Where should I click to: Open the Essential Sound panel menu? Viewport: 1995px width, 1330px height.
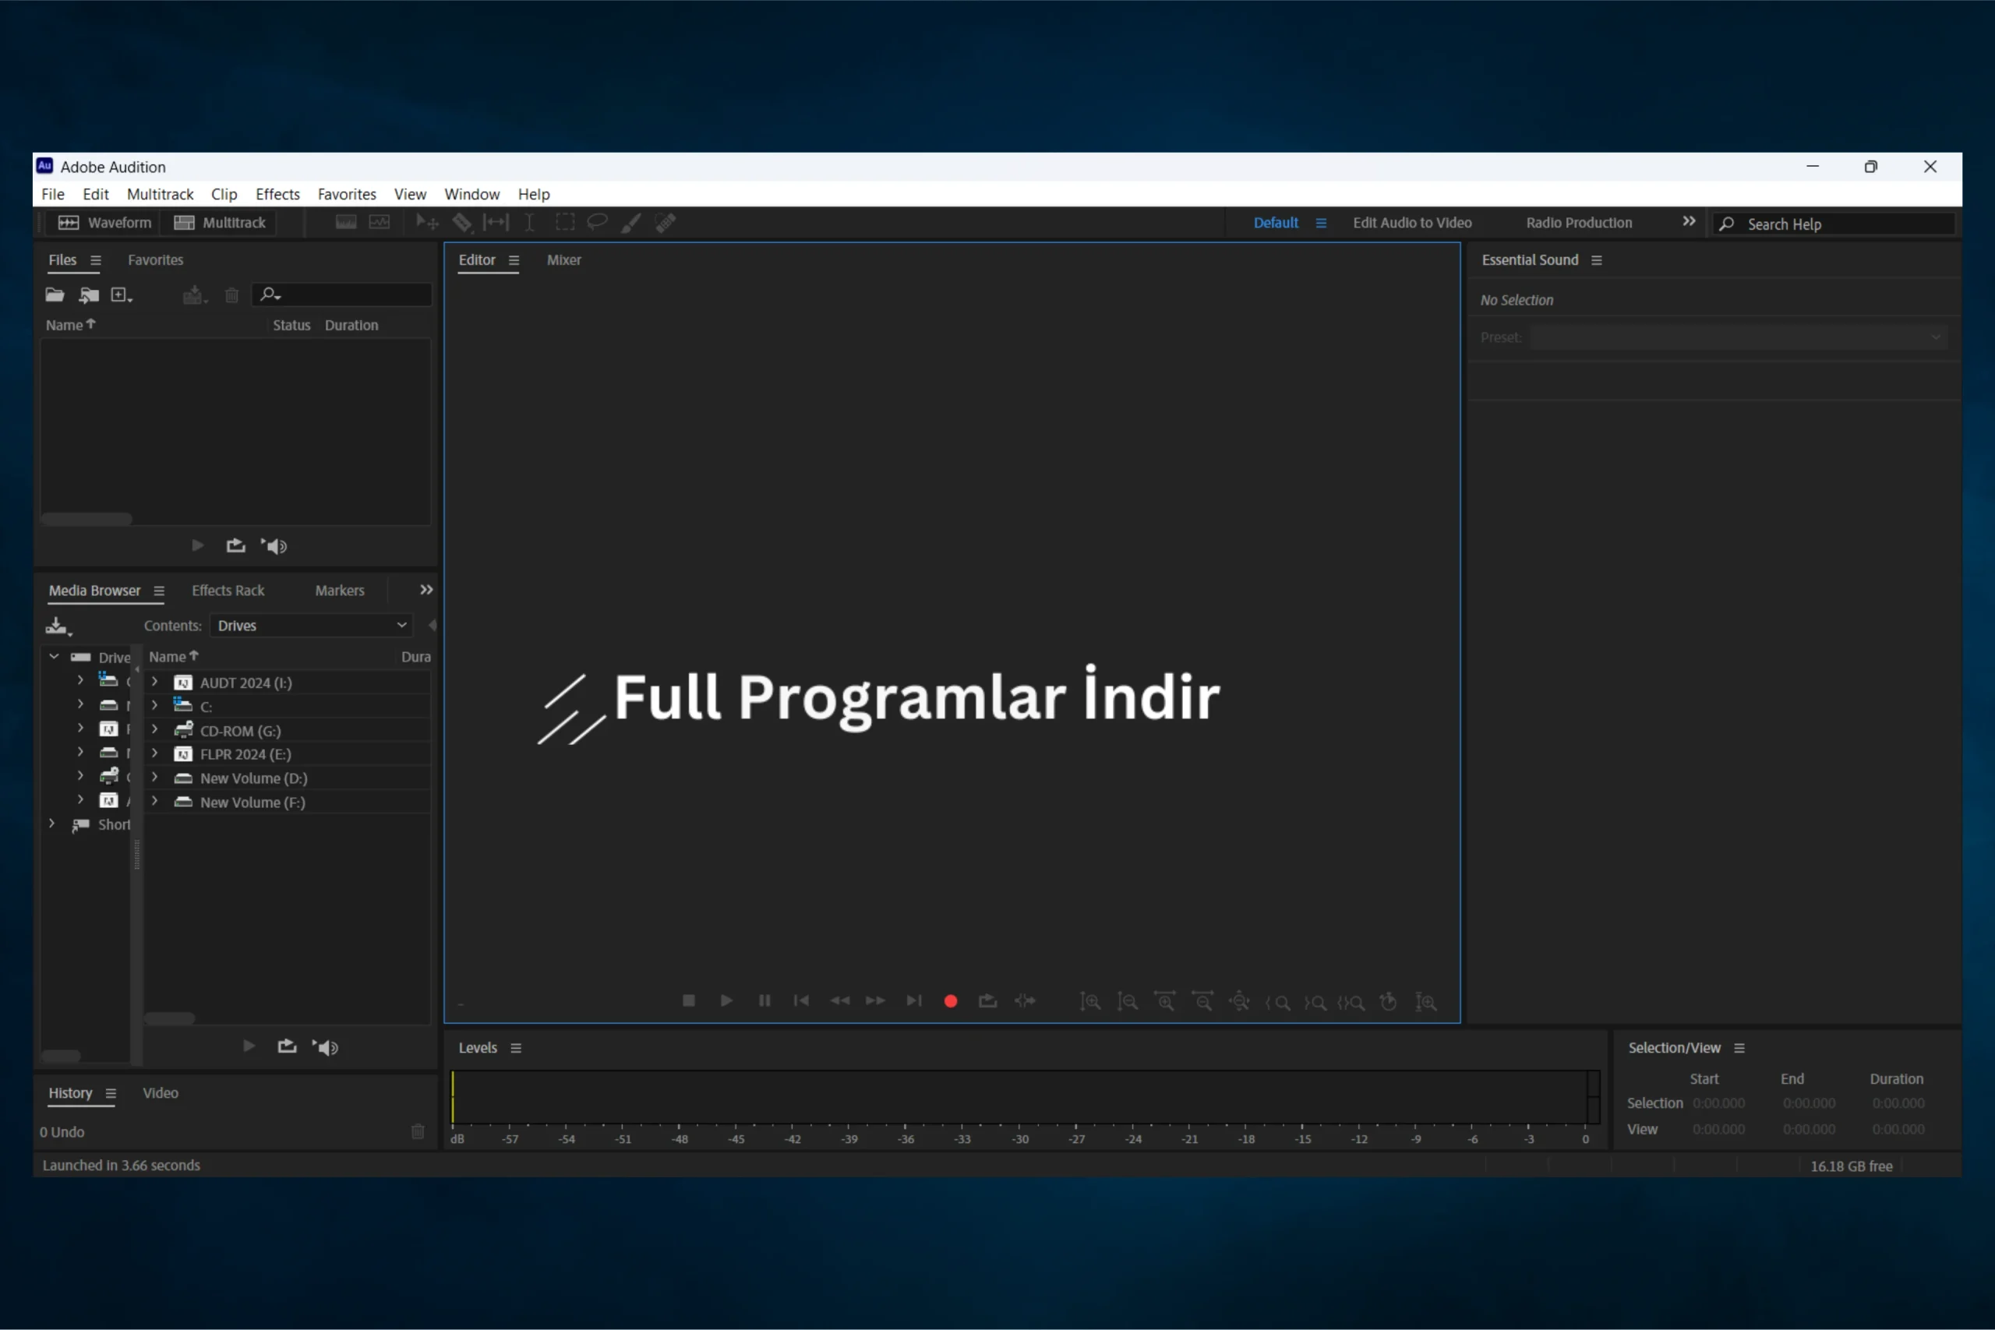point(1596,260)
